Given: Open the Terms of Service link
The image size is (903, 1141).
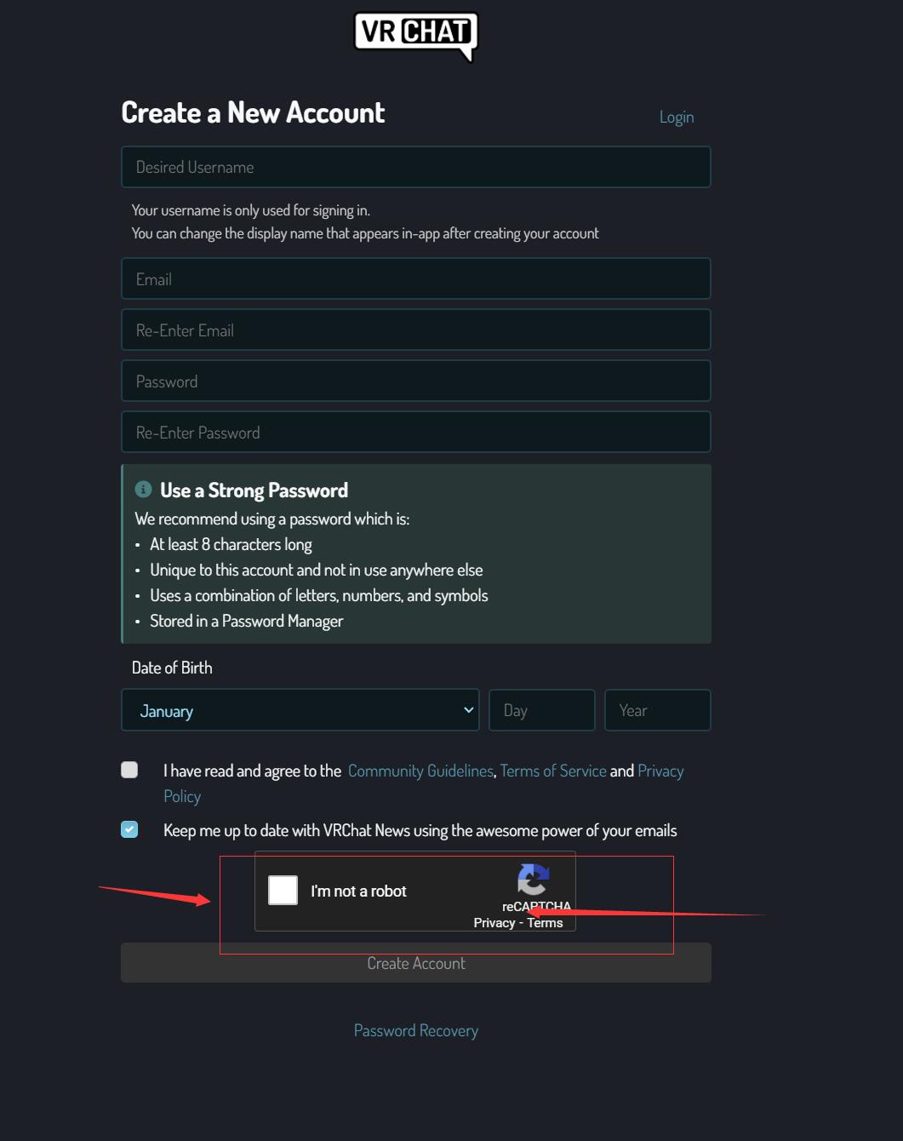Looking at the screenshot, I should pyautogui.click(x=553, y=771).
